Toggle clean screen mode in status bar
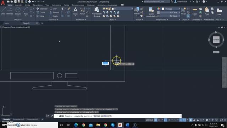 [221, 120]
